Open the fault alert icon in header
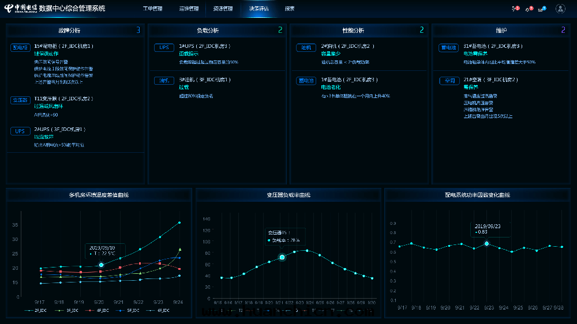Image resolution: width=577 pixels, height=324 pixels. [x=515, y=9]
